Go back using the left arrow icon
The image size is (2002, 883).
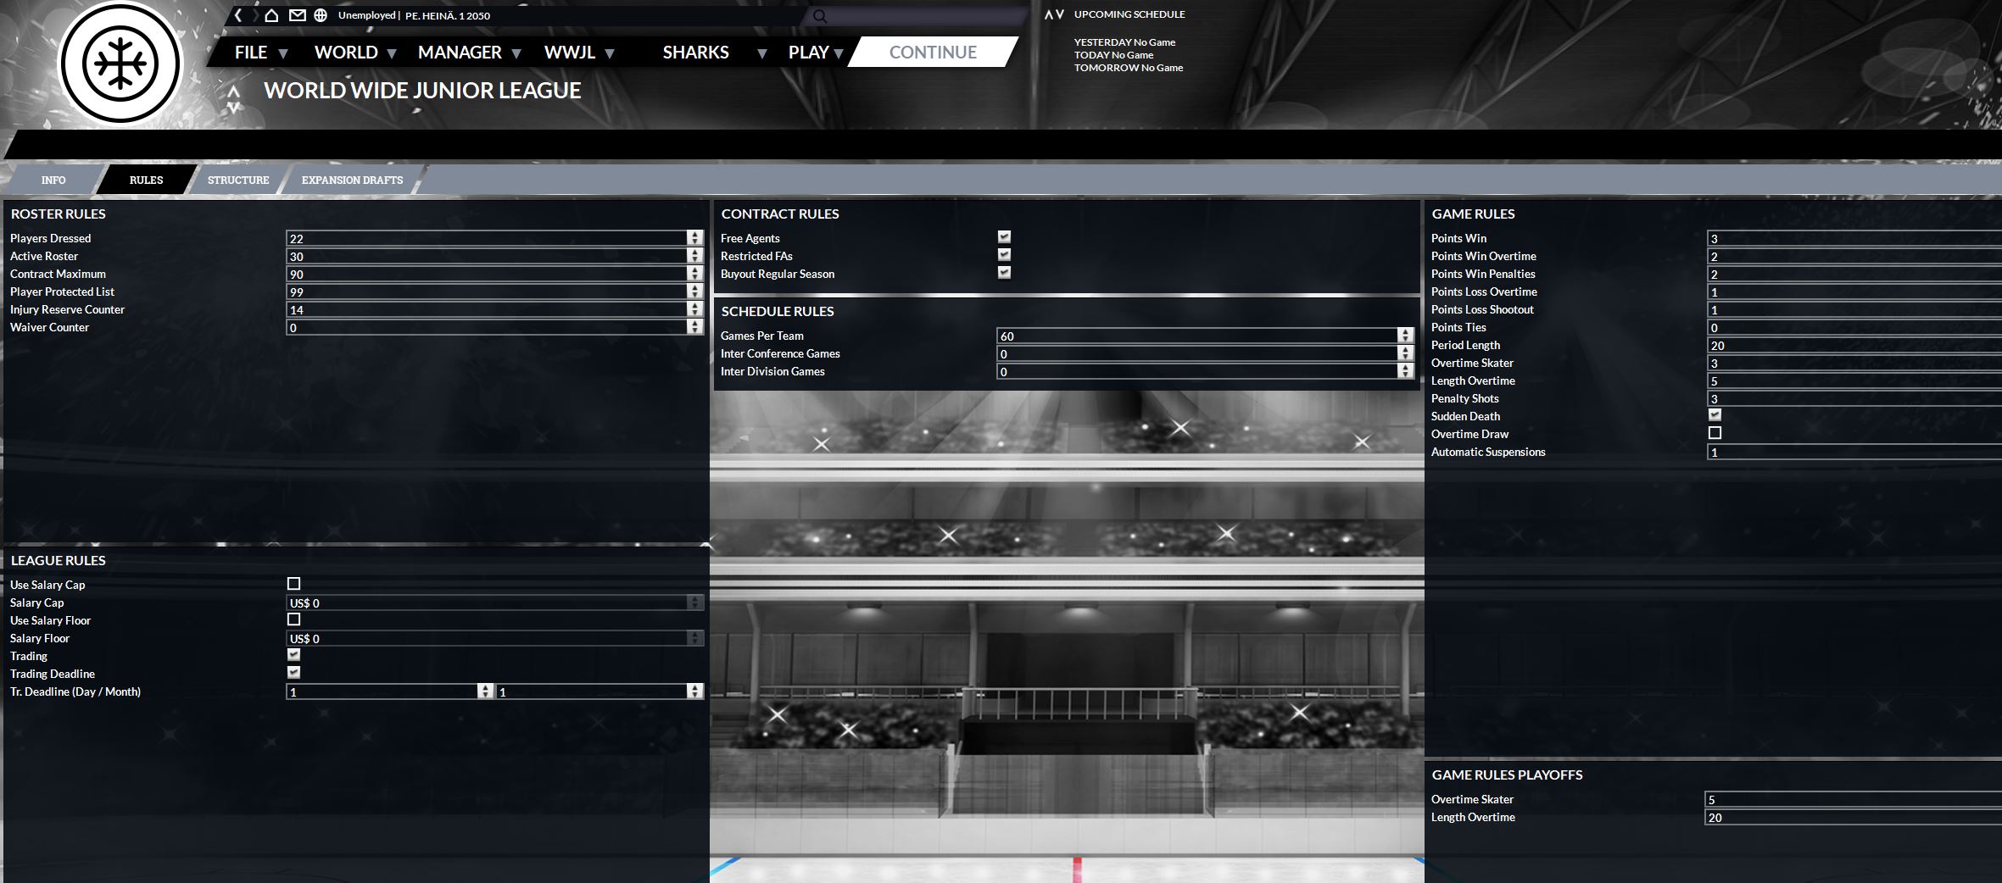coord(239,15)
